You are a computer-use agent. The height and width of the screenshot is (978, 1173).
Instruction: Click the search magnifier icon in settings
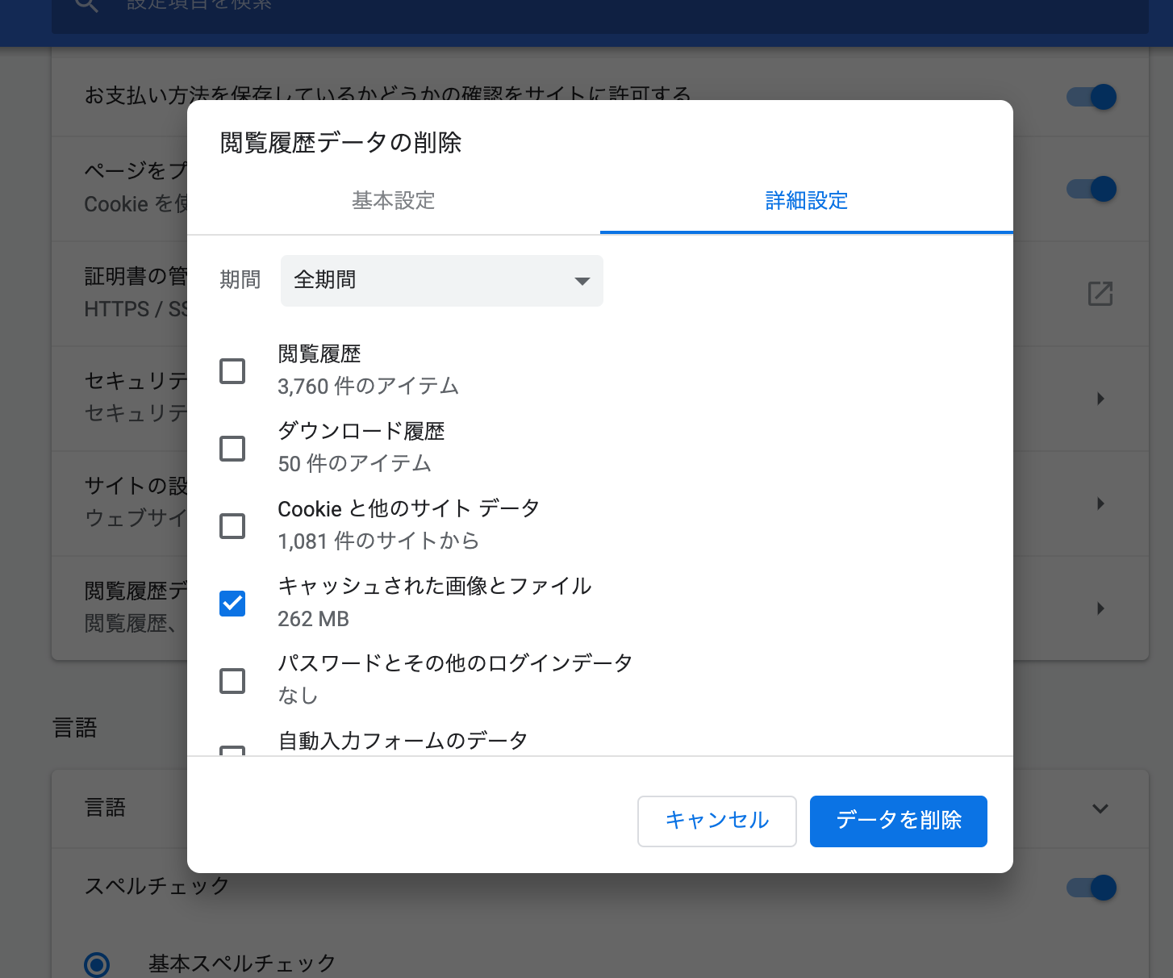[86, 5]
